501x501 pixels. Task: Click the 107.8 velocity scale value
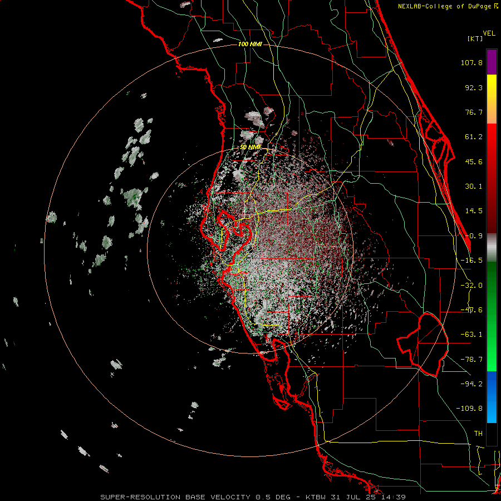(471, 62)
